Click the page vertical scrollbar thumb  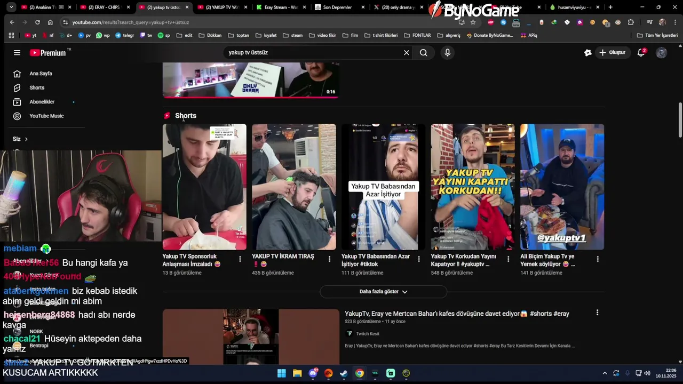(x=680, y=120)
